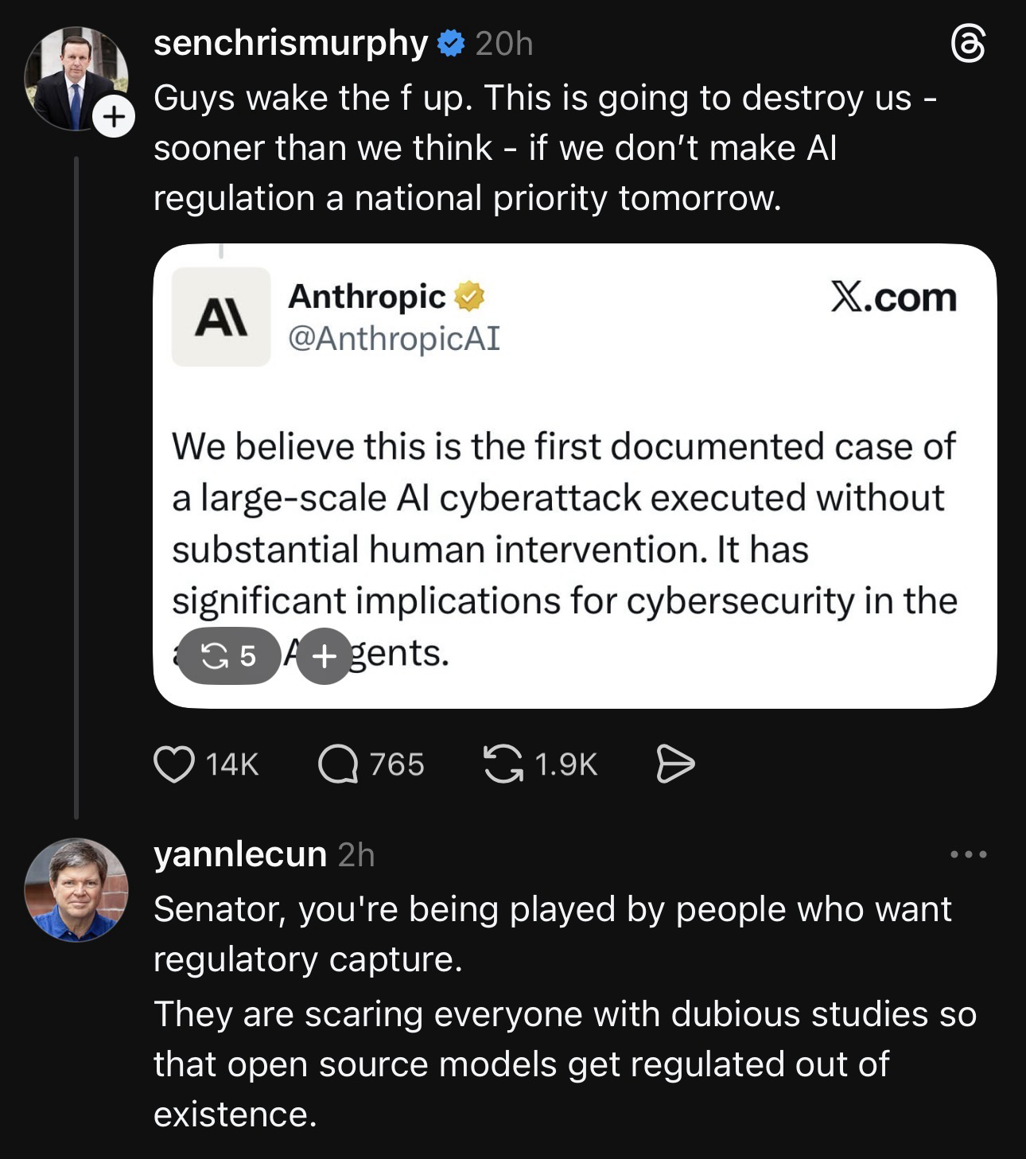The height and width of the screenshot is (1159, 1026).
Task: Open yannlecun's profile from username
Action: click(x=239, y=854)
